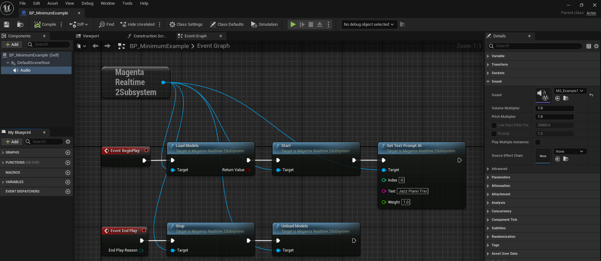This screenshot has height=261, width=601.
Task: Toggle Hide Unrelated nodes
Action: (x=138, y=24)
